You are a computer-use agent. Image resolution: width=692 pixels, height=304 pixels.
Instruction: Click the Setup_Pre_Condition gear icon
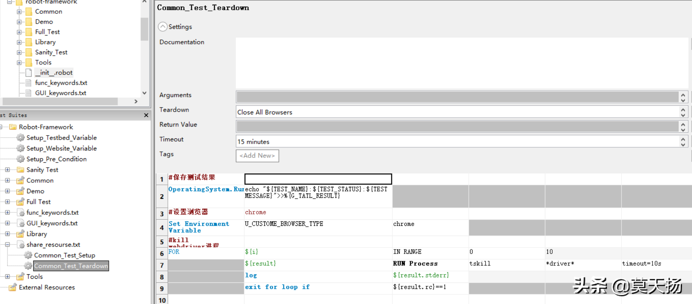[x=20, y=159]
